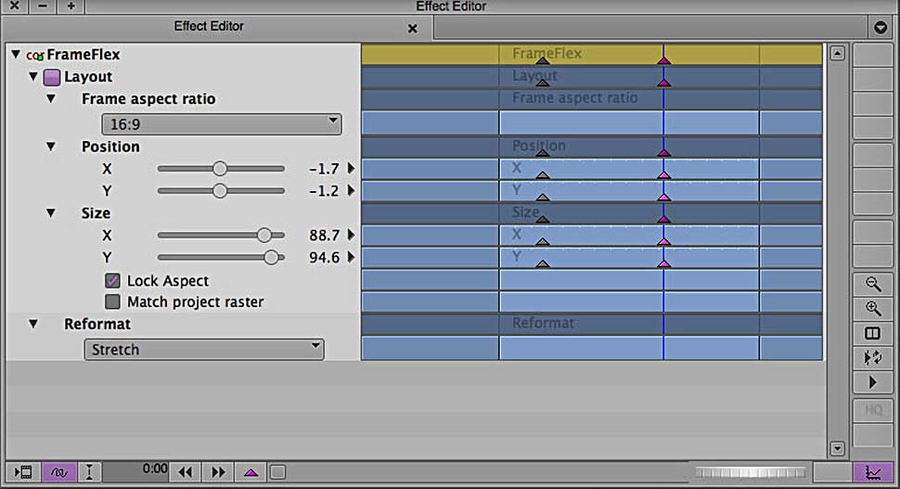Toggle the show keyframe graphs button
This screenshot has height=489, width=900.
[x=872, y=472]
